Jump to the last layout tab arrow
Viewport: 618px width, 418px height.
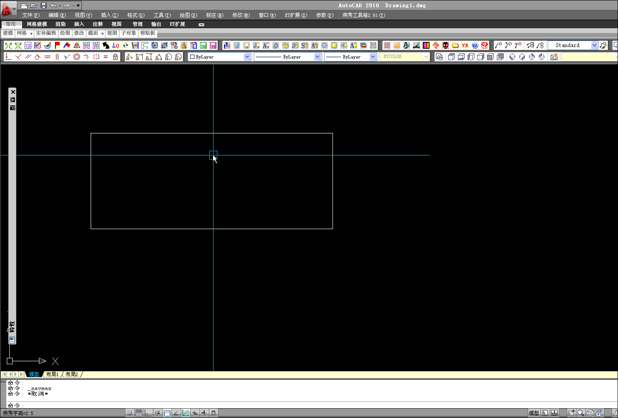22,374
